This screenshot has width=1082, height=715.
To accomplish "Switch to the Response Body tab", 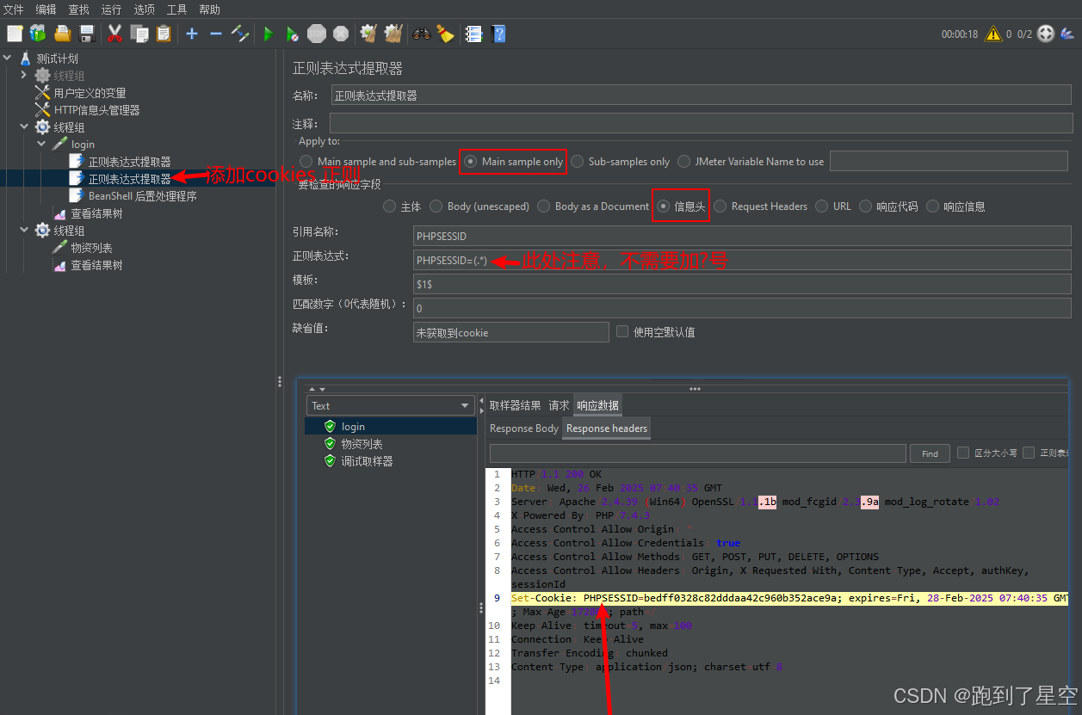I will [523, 428].
